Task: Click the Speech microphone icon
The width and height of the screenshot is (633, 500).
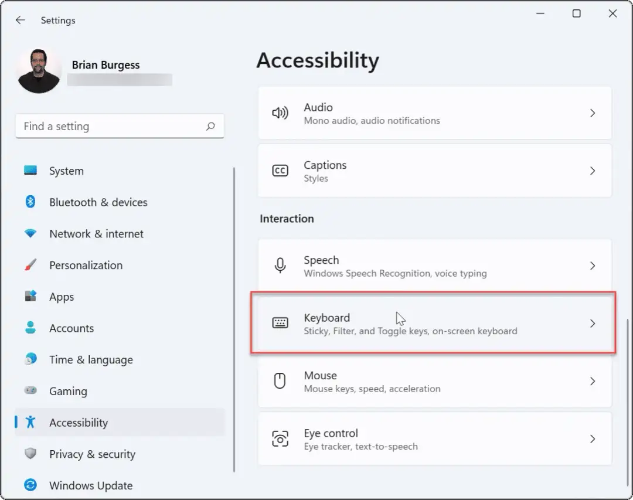Action: tap(280, 265)
